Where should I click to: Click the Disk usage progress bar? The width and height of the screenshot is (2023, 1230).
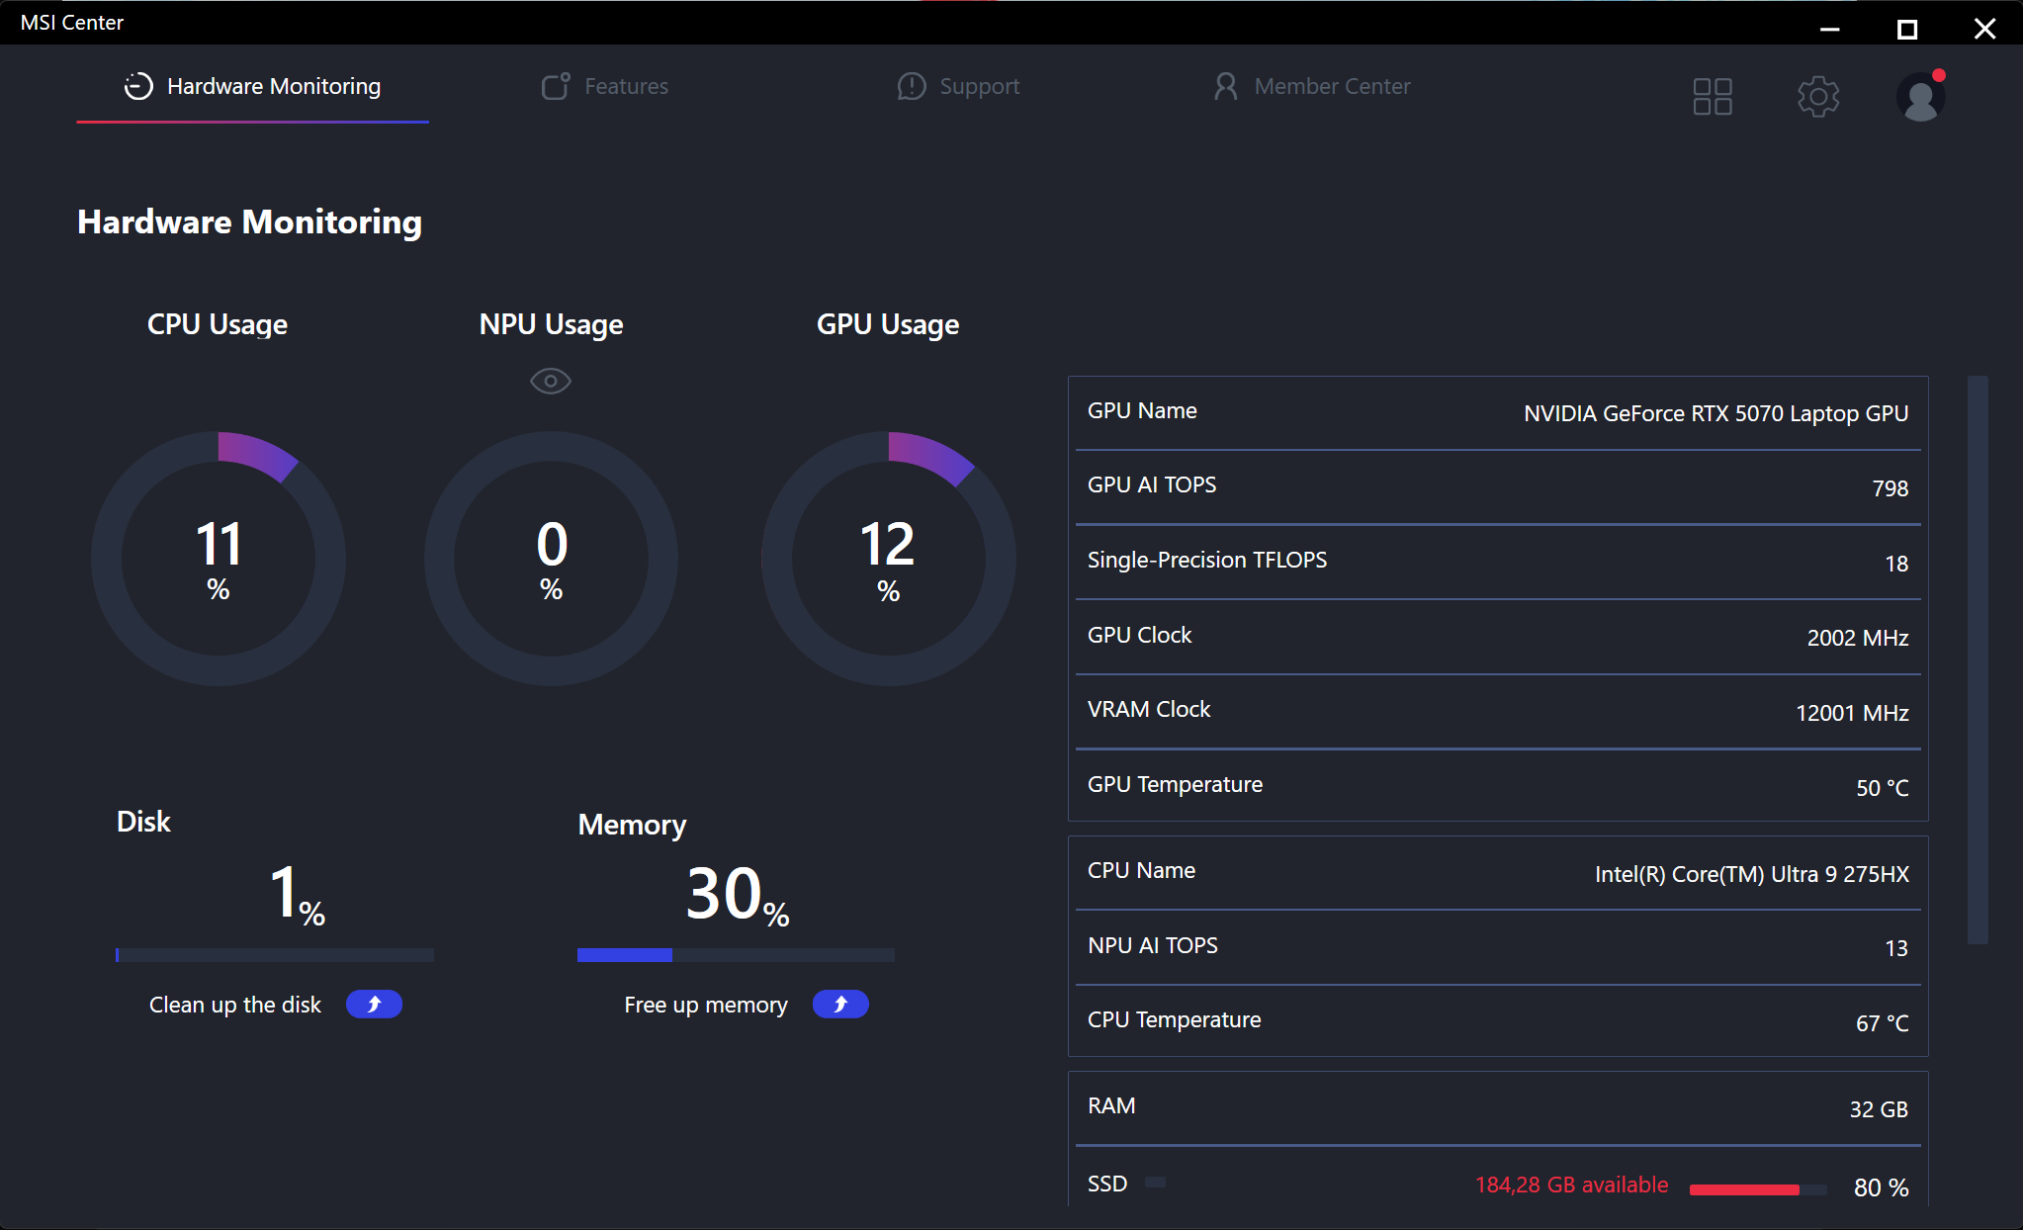coord(275,955)
